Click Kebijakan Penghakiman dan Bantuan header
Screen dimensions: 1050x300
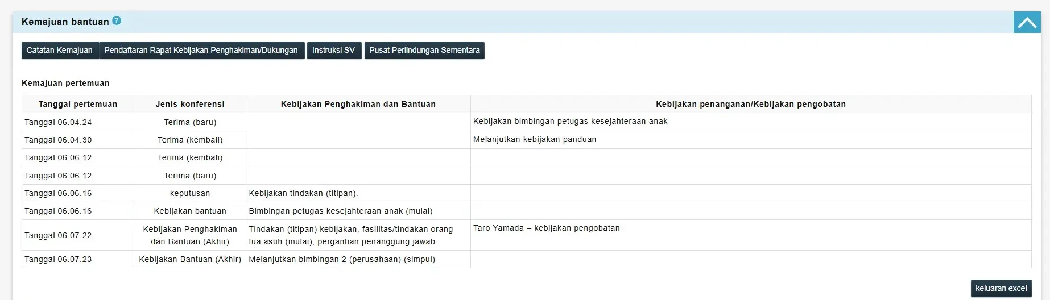358,104
